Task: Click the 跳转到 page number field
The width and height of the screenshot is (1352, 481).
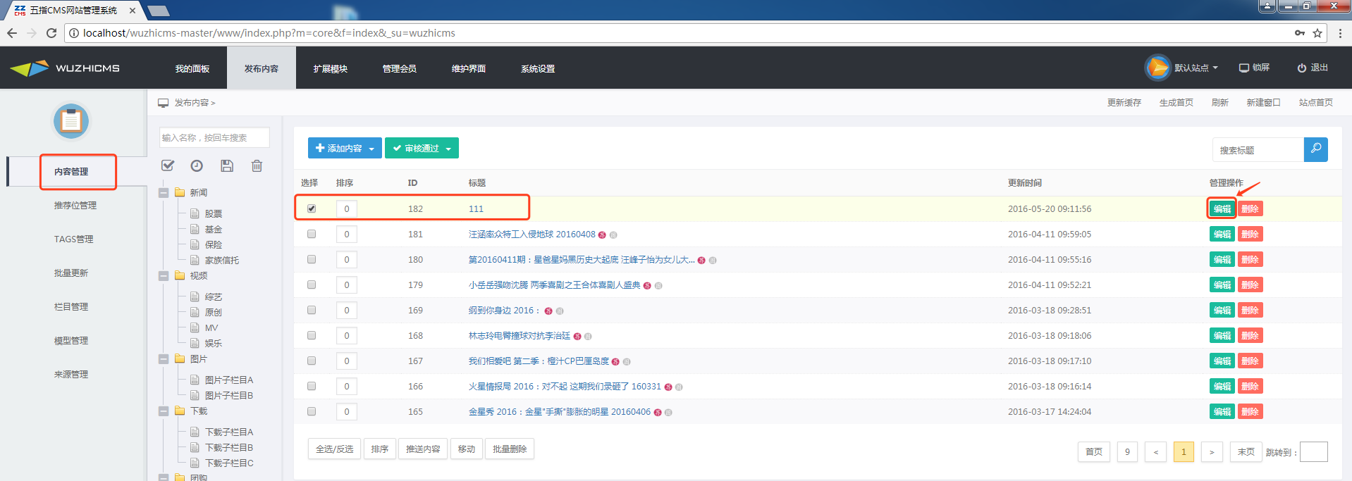Action: click(x=1313, y=452)
